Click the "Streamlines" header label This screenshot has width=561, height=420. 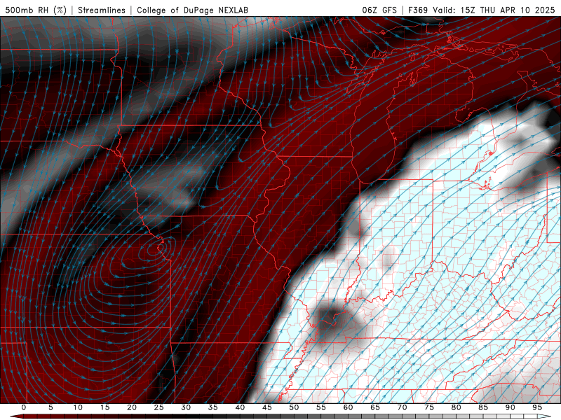tap(102, 10)
